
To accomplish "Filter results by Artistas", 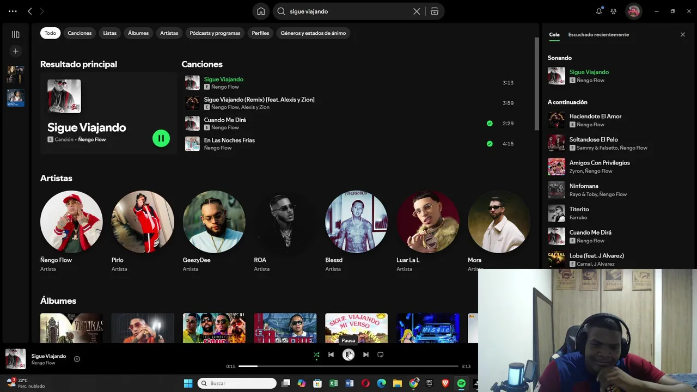I will [x=169, y=33].
